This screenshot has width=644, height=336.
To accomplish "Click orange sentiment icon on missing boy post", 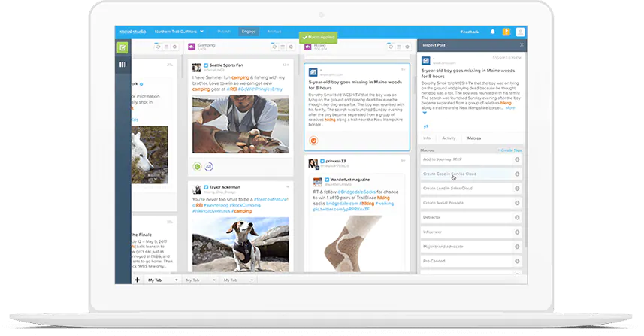I will (313, 141).
